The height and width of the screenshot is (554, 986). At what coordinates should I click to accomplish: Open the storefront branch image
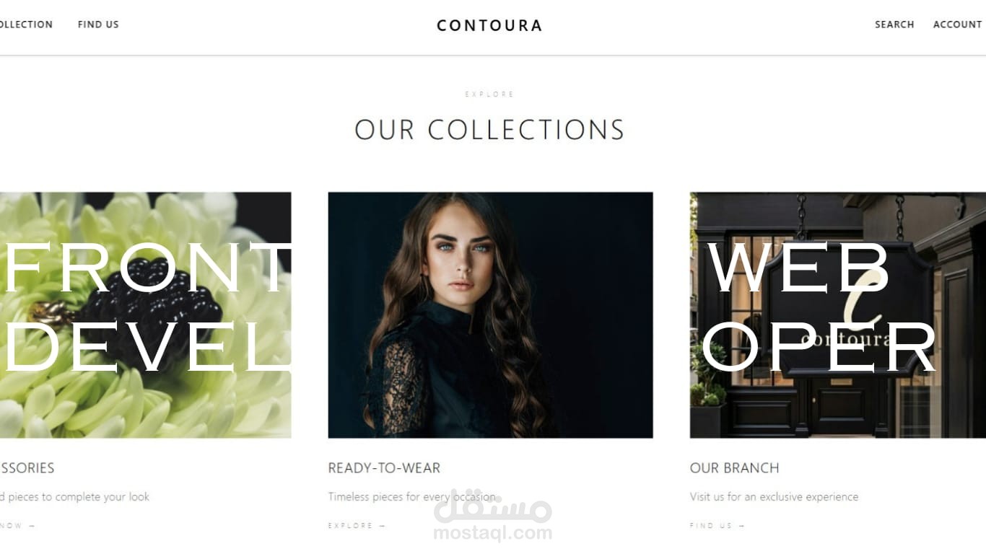(x=837, y=315)
